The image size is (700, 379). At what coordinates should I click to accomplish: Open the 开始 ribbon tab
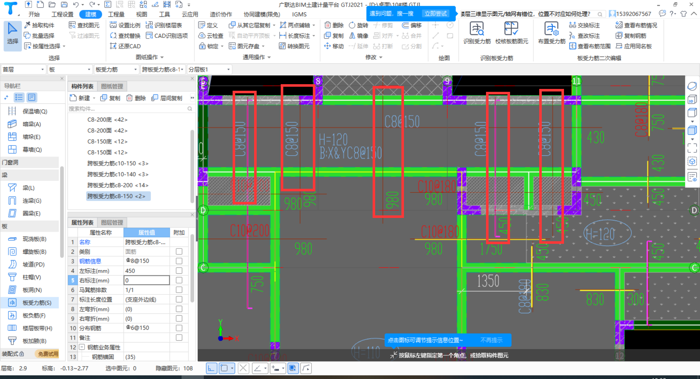[34, 14]
